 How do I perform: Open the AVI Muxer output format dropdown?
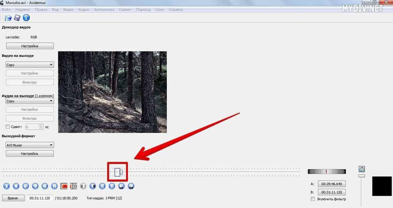30,145
